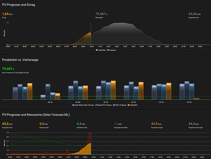Click the 1,85 kWh Ertrag value
The width and height of the screenshot is (211, 159).
(7, 14)
